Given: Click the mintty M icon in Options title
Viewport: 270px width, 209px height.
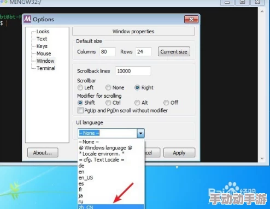Looking at the screenshot, I should tap(27, 19).
